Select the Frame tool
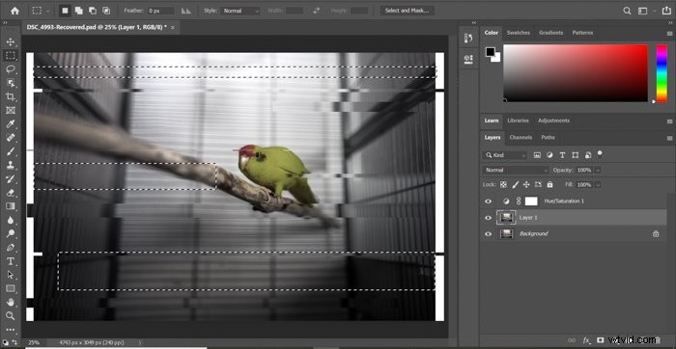Viewport: 676px width, 349px height. [x=11, y=111]
